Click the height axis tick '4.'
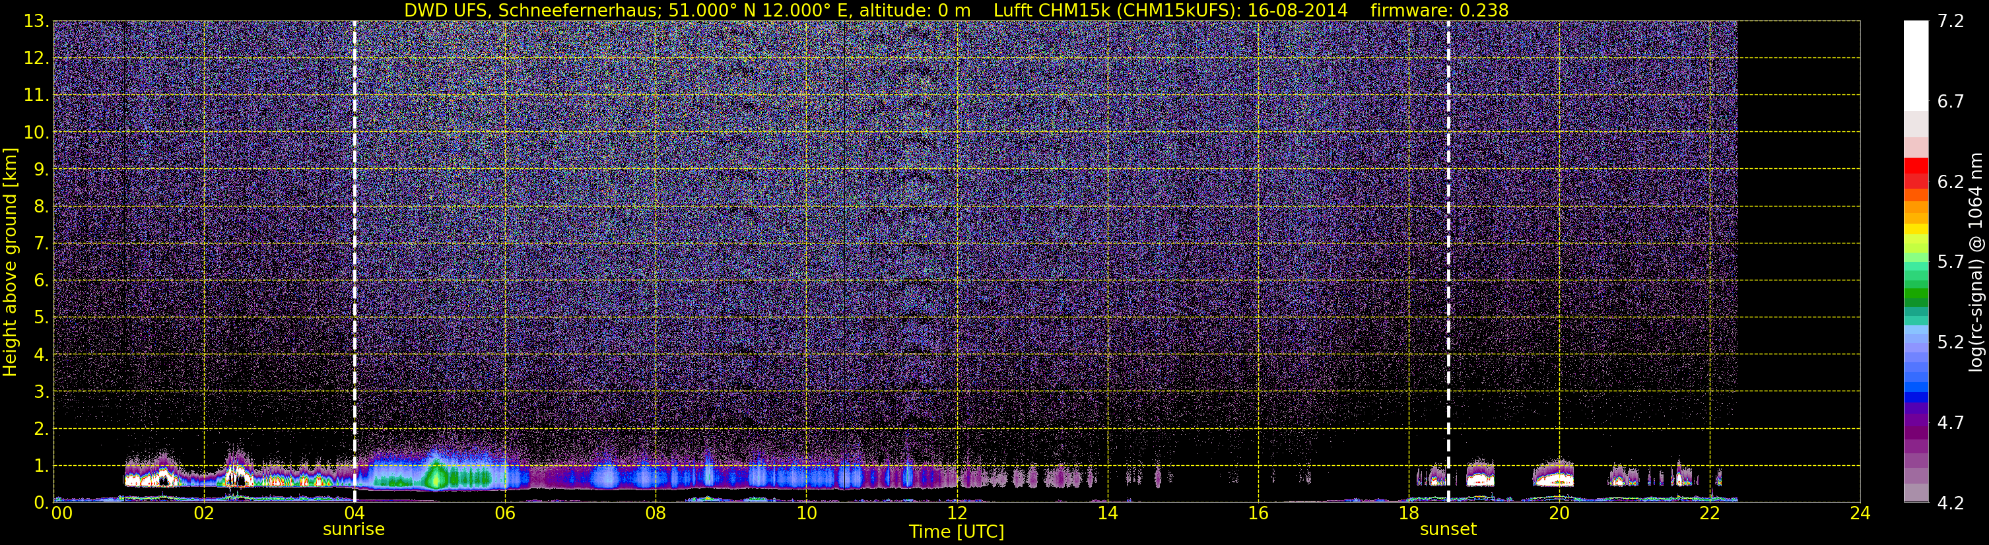 point(41,354)
